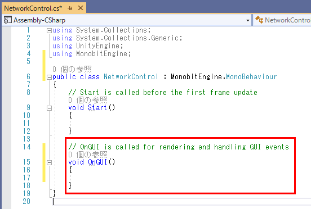The width and height of the screenshot is (311, 209).
Task: Click 'using UnityEngine;' line
Action: click(x=88, y=46)
